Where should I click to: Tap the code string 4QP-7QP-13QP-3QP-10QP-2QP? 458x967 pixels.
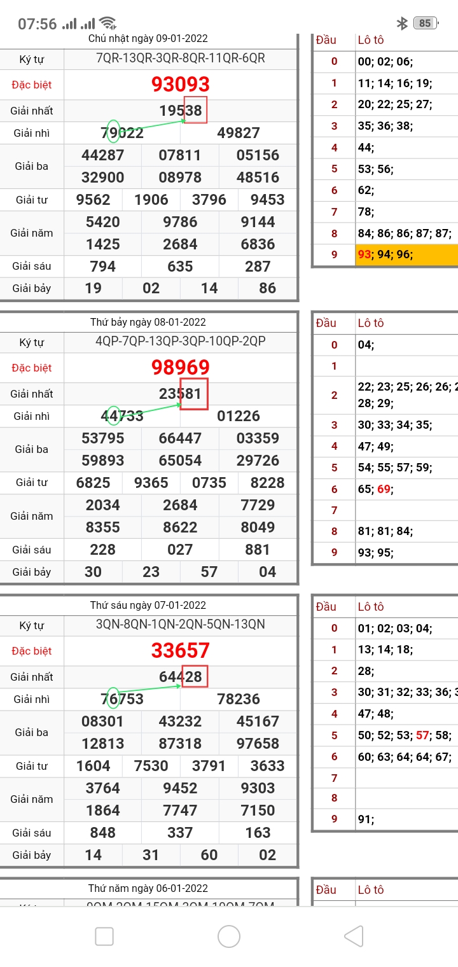point(181,342)
